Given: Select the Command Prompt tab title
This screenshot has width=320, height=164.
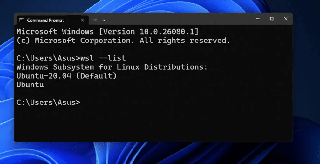Looking at the screenshot, I should click(45, 20).
